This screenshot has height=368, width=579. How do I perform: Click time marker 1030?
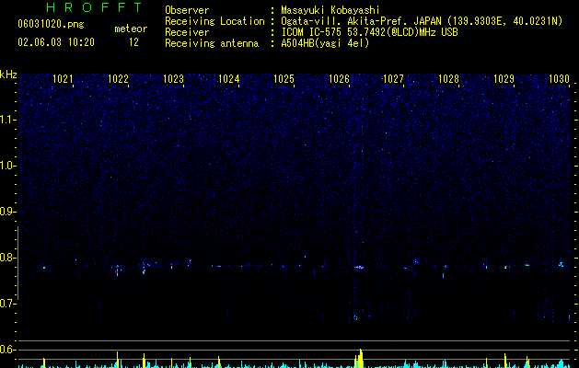point(559,79)
